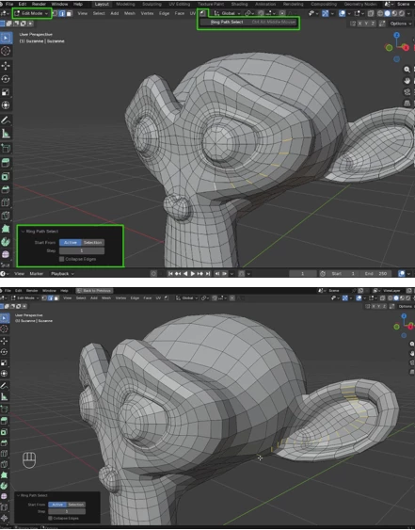The height and width of the screenshot is (530, 415).
Task: Choose the Ring Path Select menu entry
Action: coord(248,22)
